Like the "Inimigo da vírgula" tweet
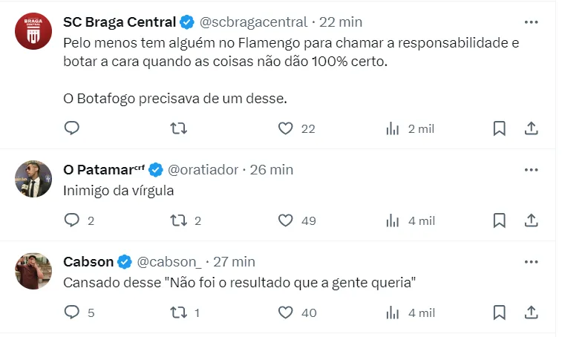Image resolution: width=562 pixels, height=337 pixels. tap(286, 220)
